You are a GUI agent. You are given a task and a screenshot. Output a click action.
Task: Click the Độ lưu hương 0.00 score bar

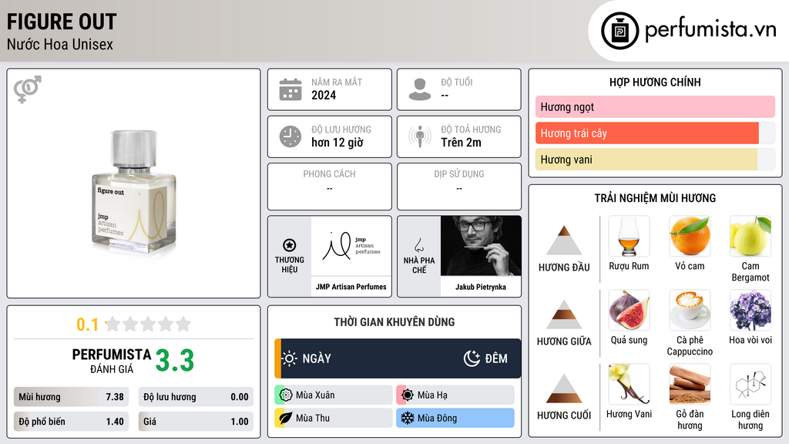click(x=196, y=397)
